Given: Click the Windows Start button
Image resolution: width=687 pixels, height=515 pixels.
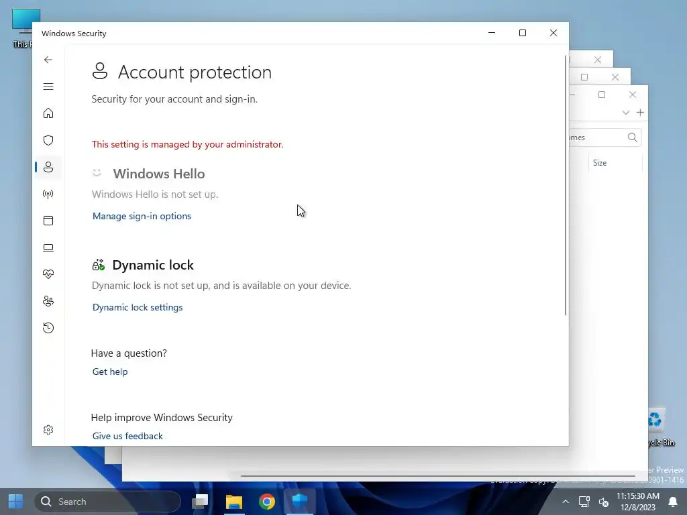Looking at the screenshot, I should 16,502.
